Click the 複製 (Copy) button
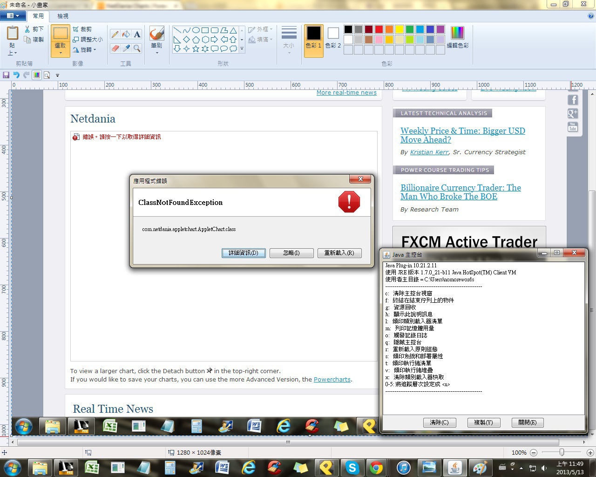Viewport: 596px width, 477px height. pos(34,40)
